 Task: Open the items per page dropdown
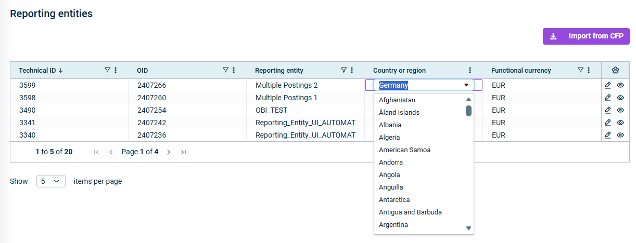point(50,181)
